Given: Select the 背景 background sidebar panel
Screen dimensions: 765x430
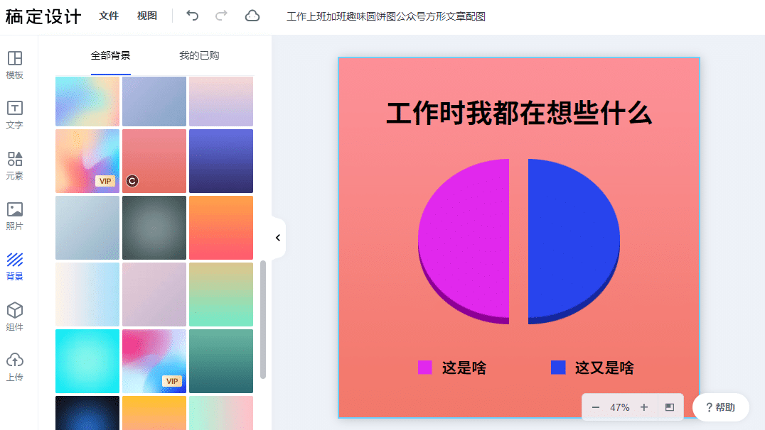Looking at the screenshot, I should 15,266.
